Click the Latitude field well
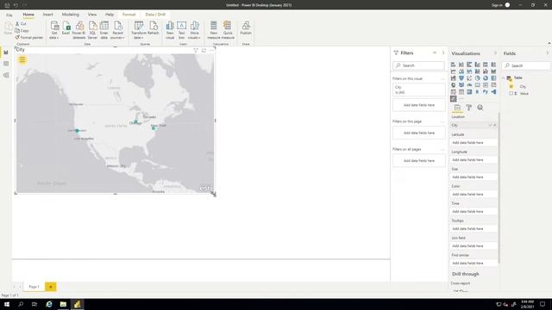Viewport: 552px width, 310px height. (474, 143)
